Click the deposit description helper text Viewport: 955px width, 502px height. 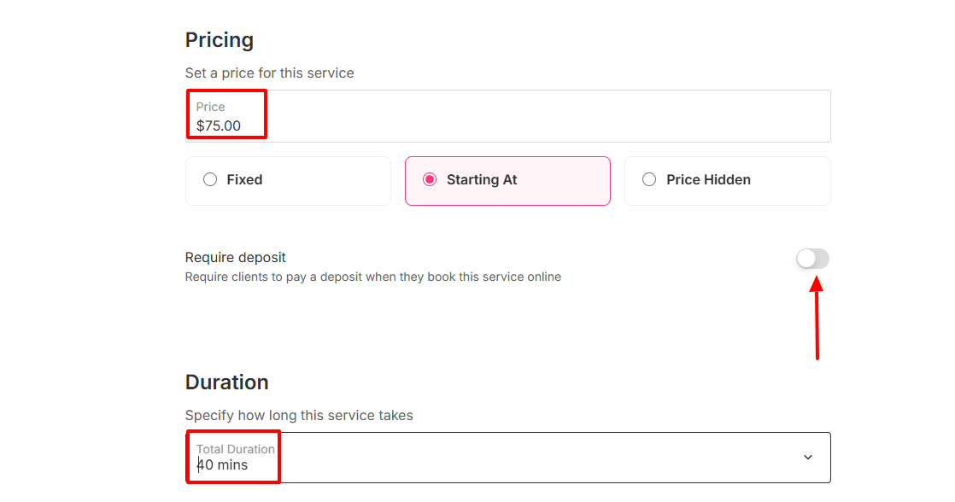point(373,277)
